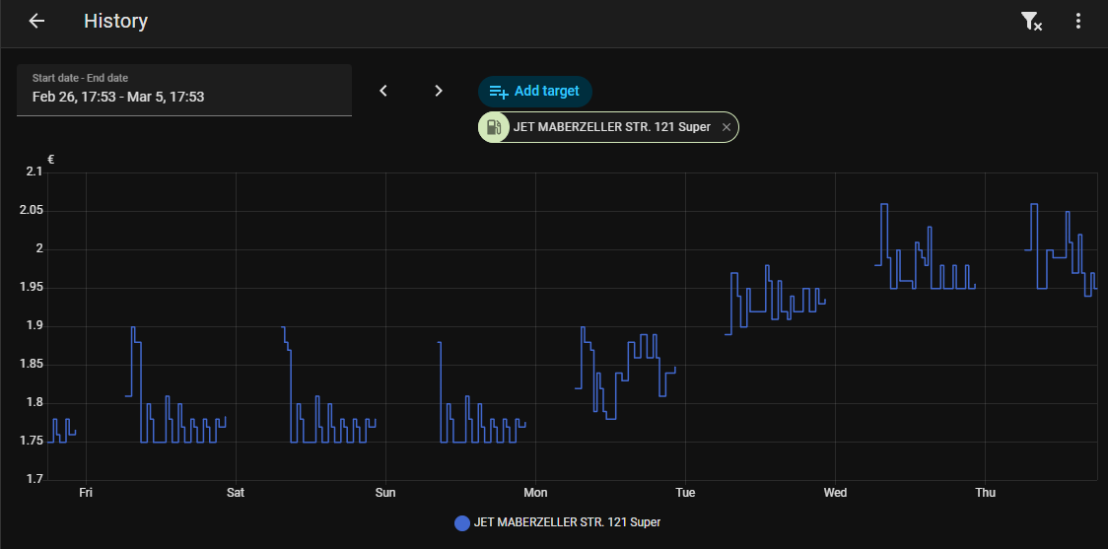Click the remove filters funnel icon
The image size is (1108, 549).
click(1031, 22)
